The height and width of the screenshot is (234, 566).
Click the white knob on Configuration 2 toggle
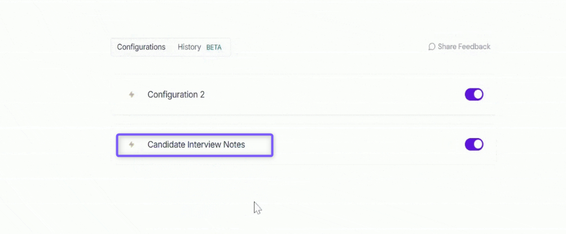(478, 95)
